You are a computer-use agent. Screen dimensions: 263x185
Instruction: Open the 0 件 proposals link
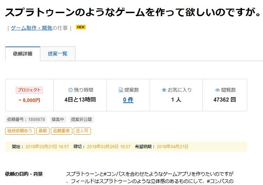(128, 100)
